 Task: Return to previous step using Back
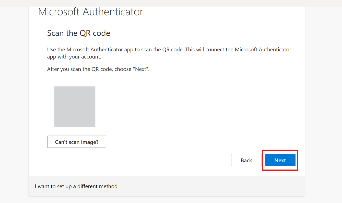click(246, 160)
